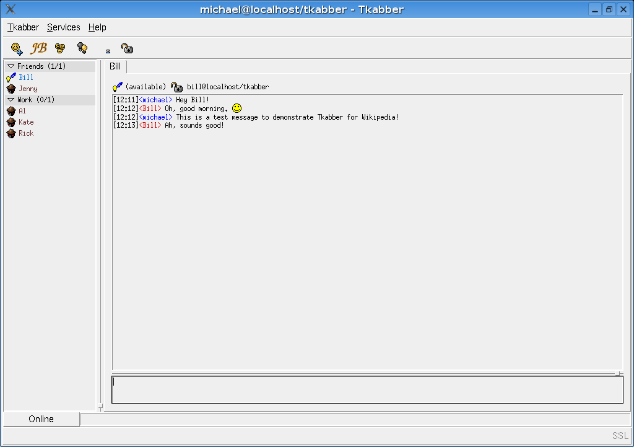Click the tiny hourglass toolbar icon
This screenshot has width=634, height=447.
(108, 51)
